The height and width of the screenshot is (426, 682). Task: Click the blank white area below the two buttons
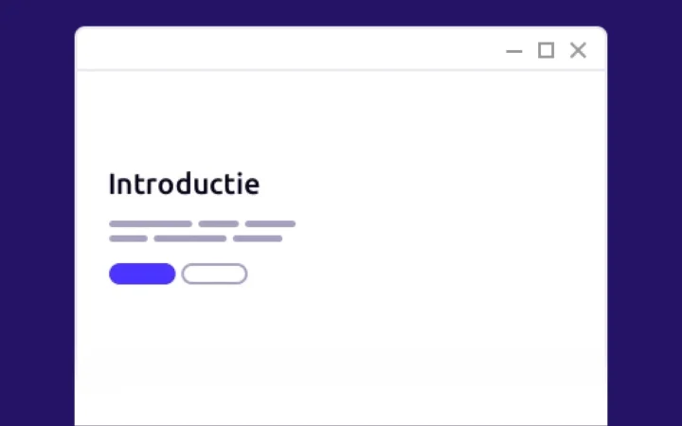[180, 341]
